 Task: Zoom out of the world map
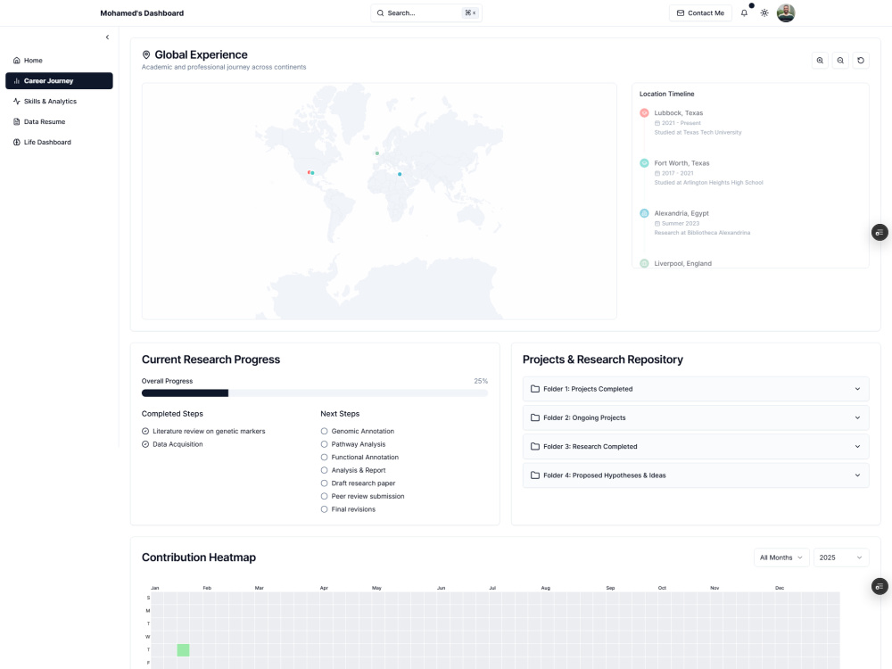click(x=839, y=60)
